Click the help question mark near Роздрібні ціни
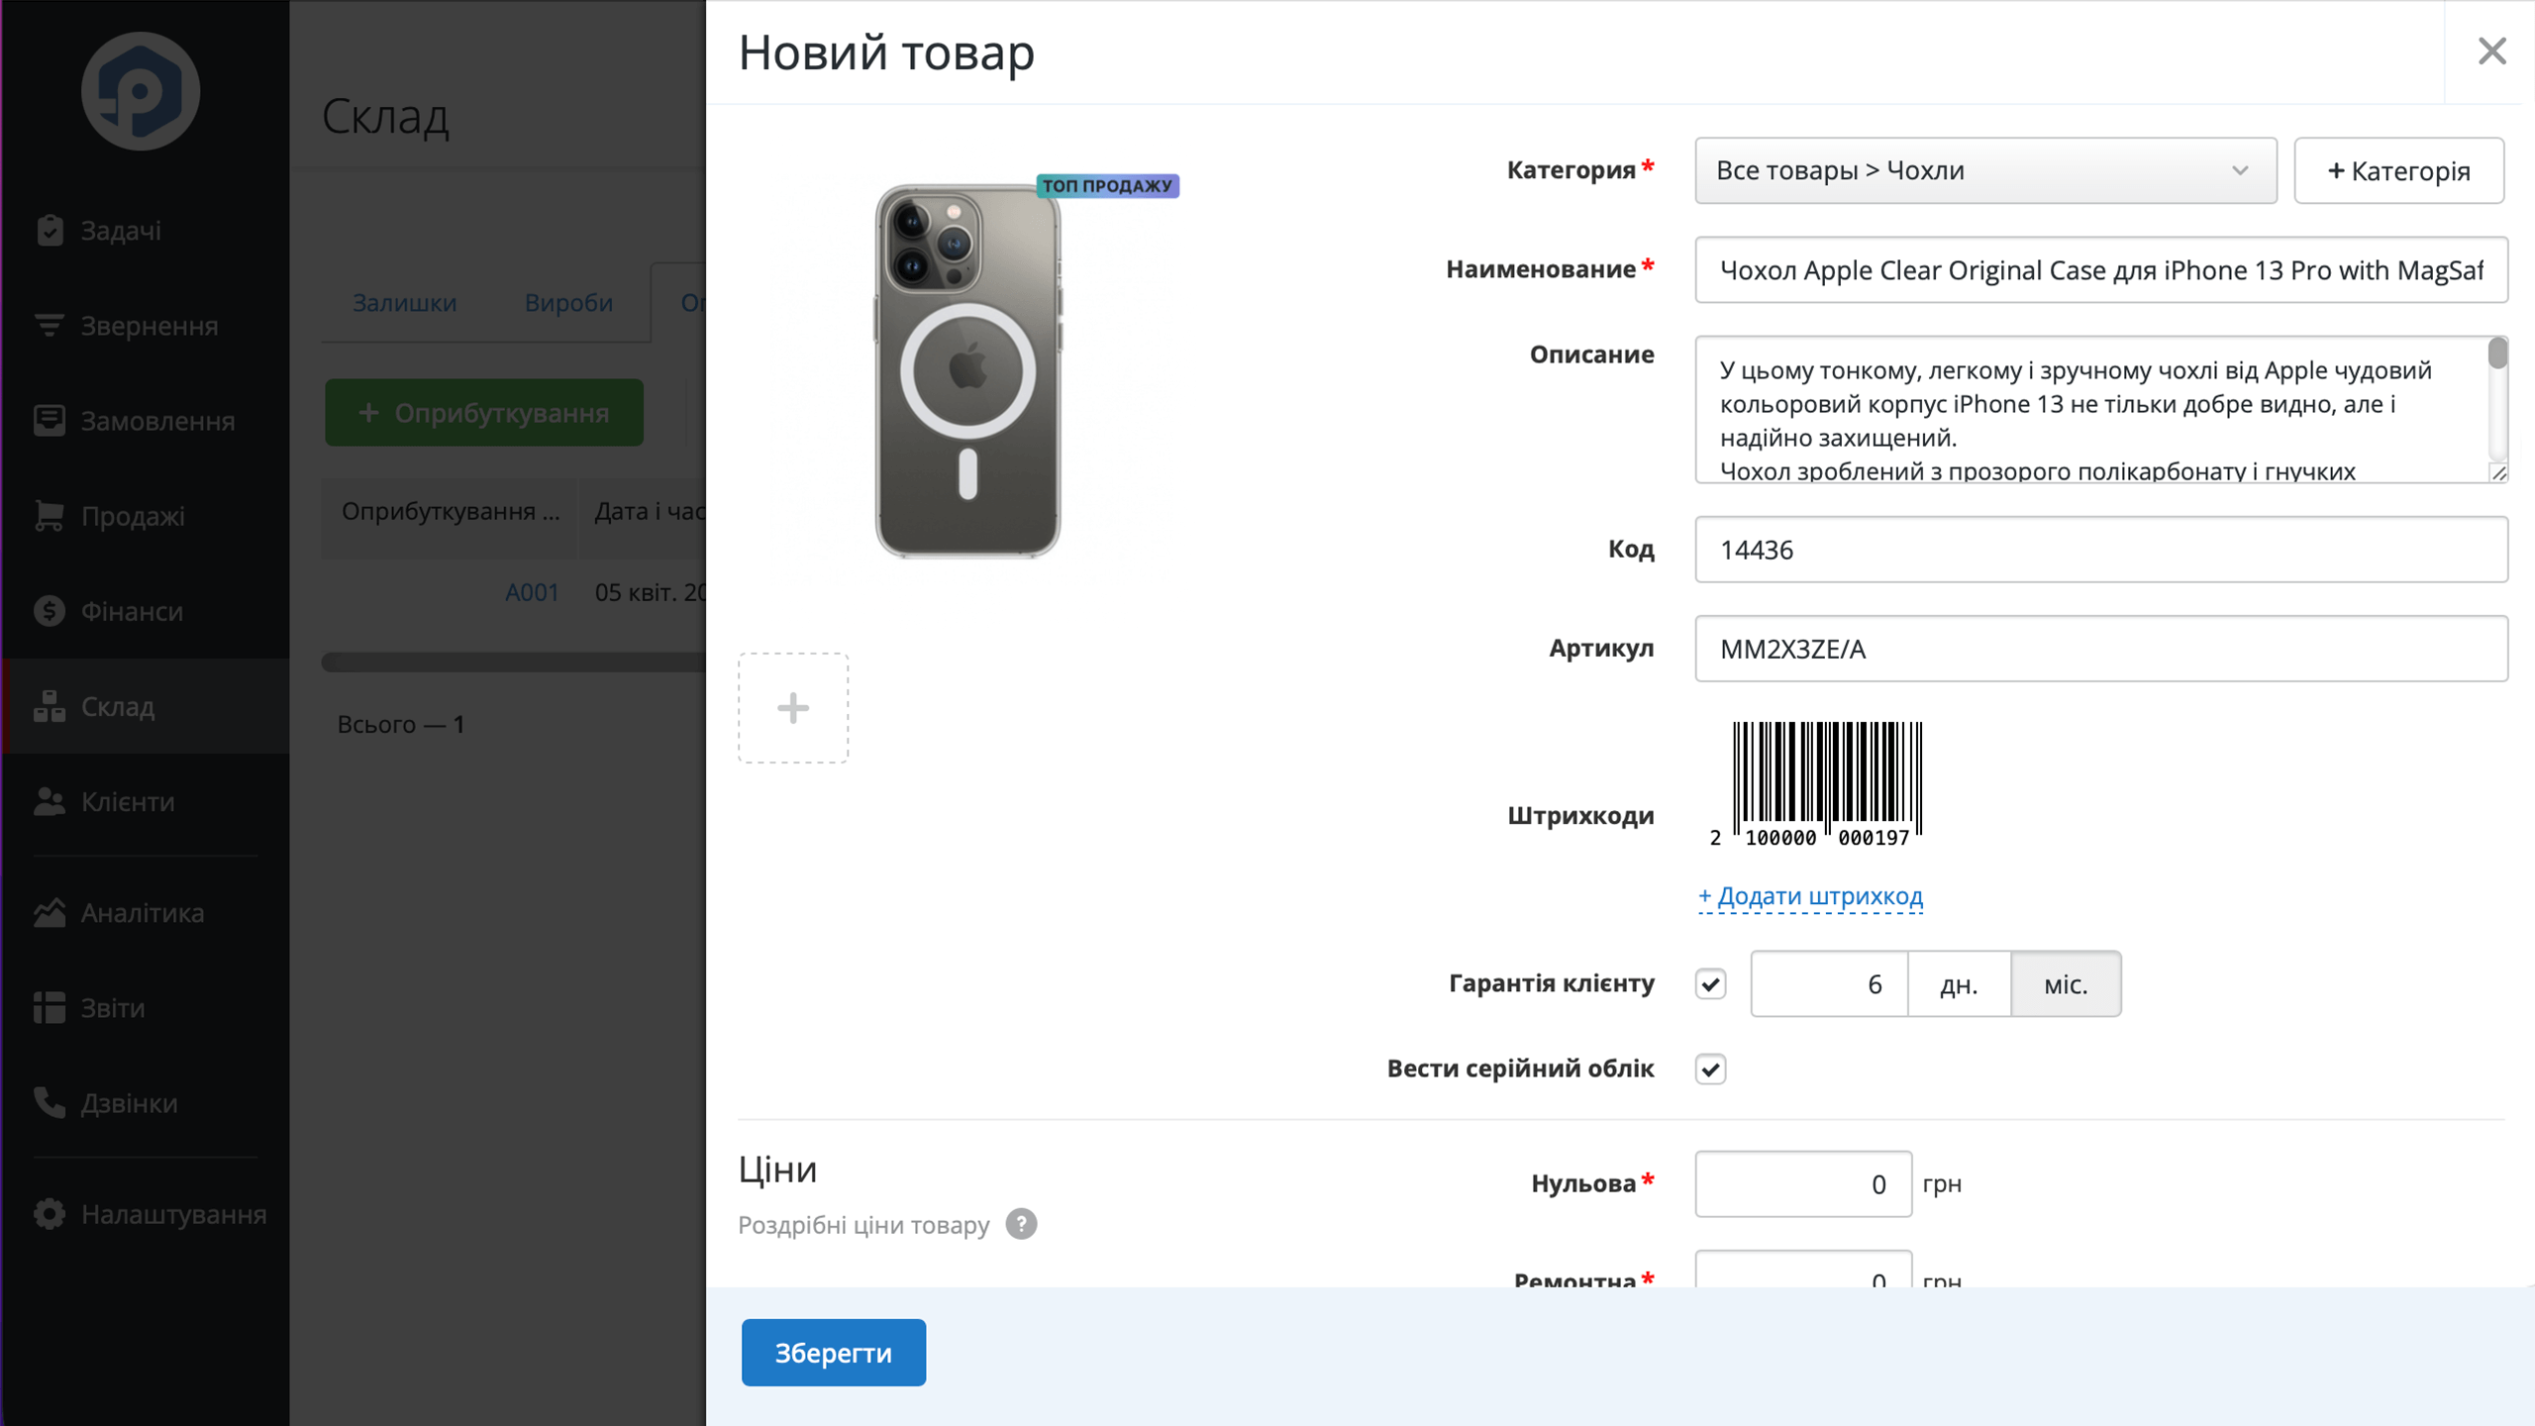Viewport: 2535px width, 1426px height. (1021, 1225)
